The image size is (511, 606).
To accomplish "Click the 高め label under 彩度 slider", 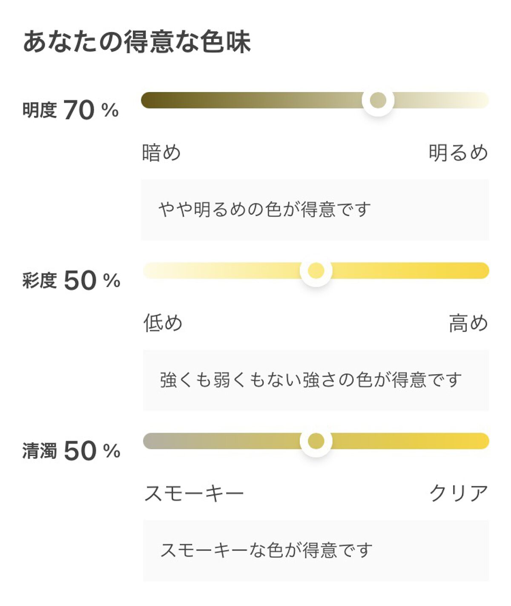I will [x=468, y=323].
